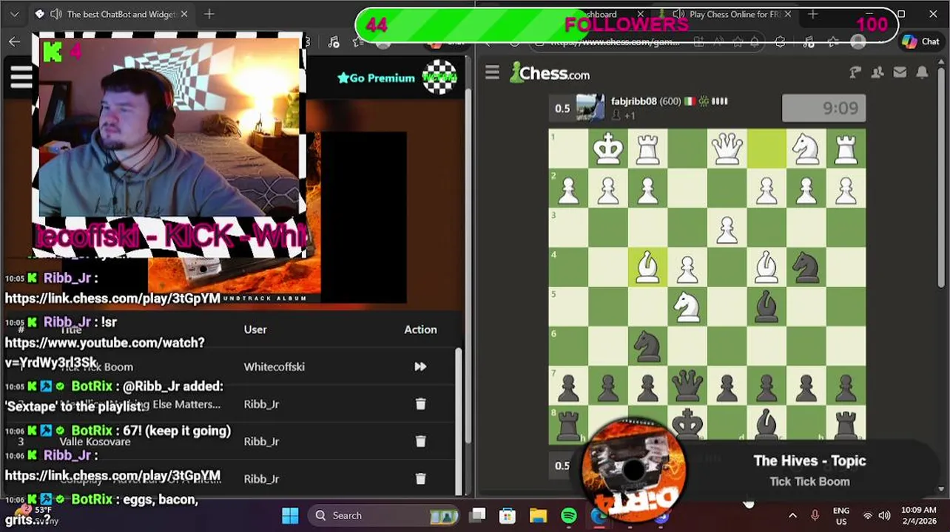Click the Go Premium link
This screenshot has width=950, height=532.
point(376,78)
